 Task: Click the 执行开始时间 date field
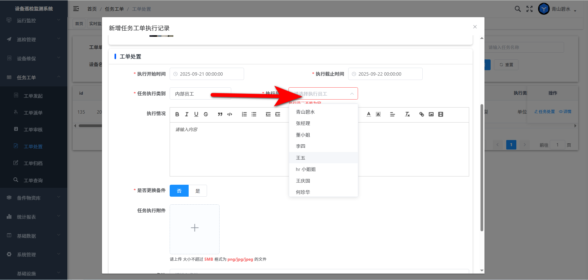tap(207, 74)
